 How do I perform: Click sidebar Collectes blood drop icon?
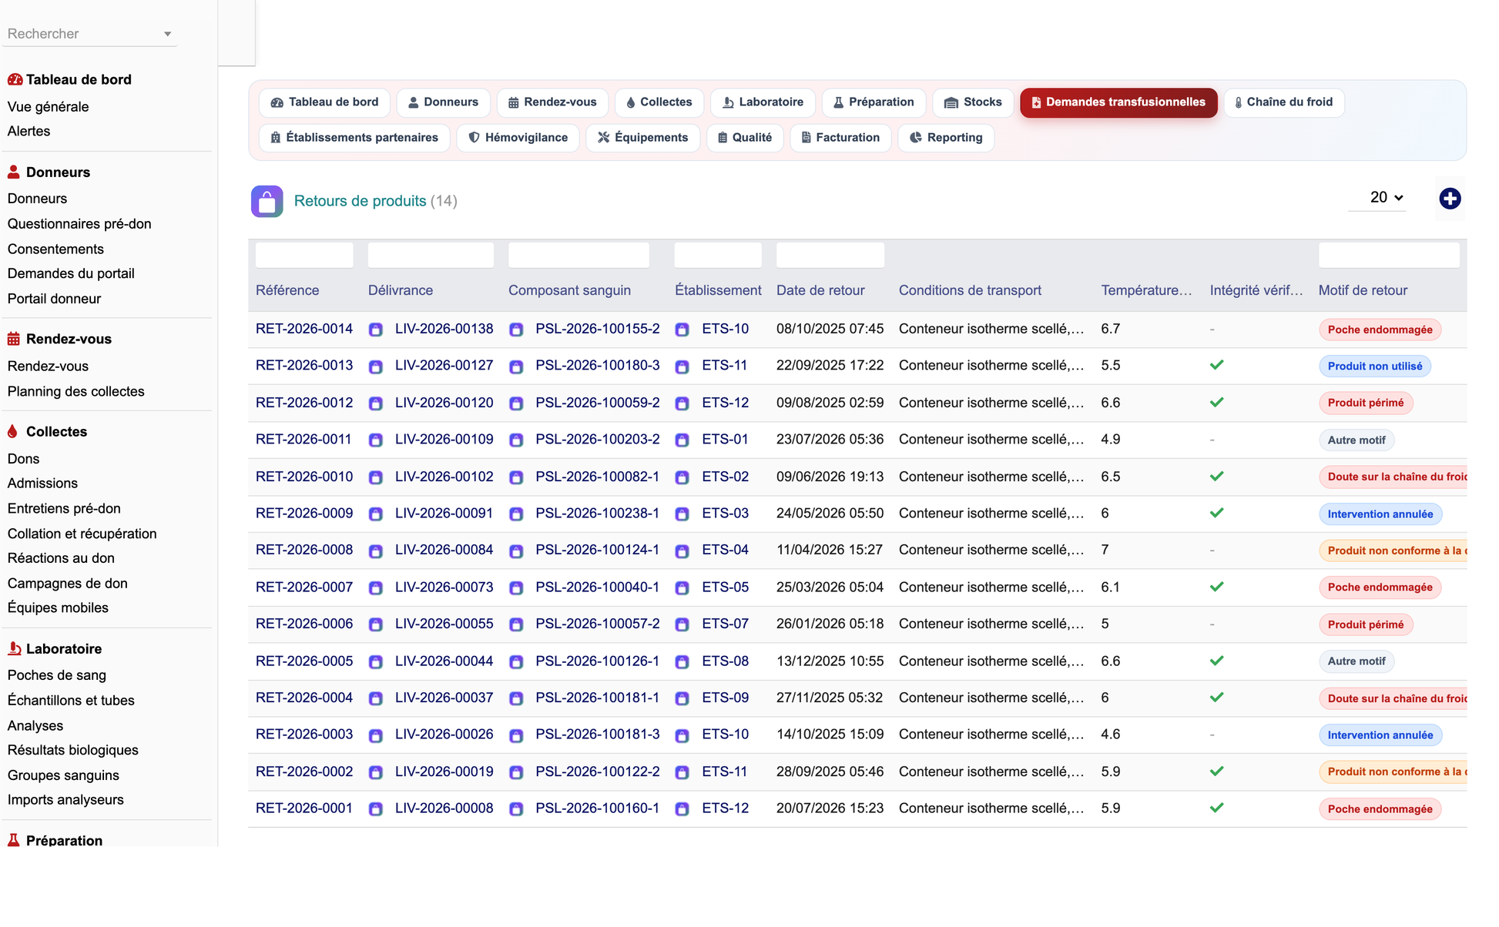point(12,431)
